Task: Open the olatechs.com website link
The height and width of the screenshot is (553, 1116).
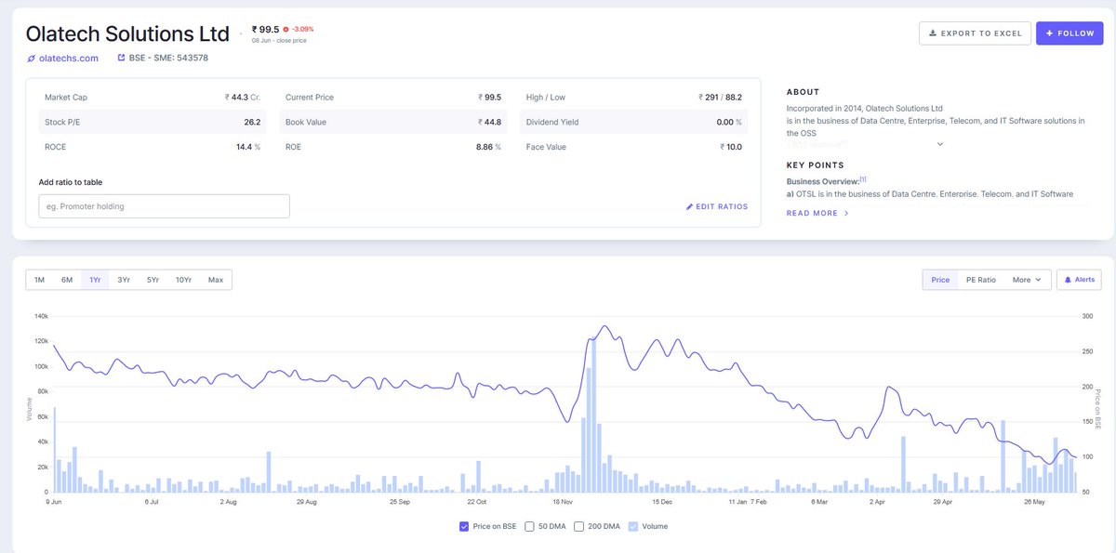Action: tap(62, 58)
